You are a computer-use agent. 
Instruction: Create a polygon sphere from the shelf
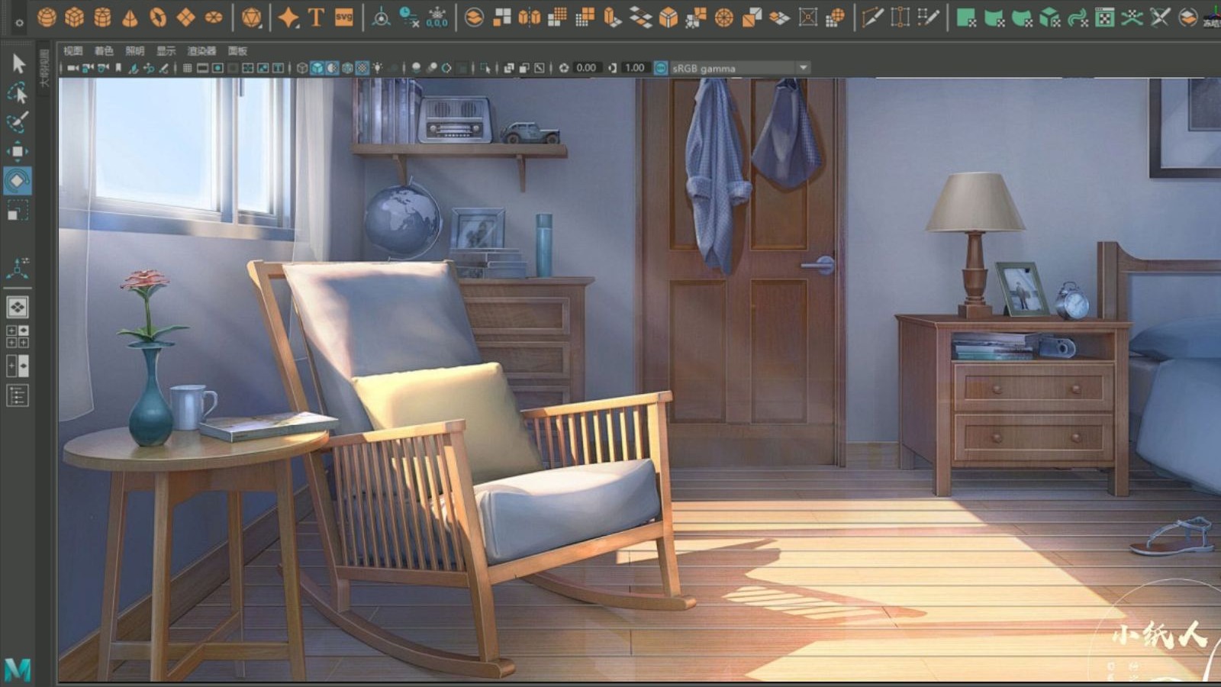(47, 17)
